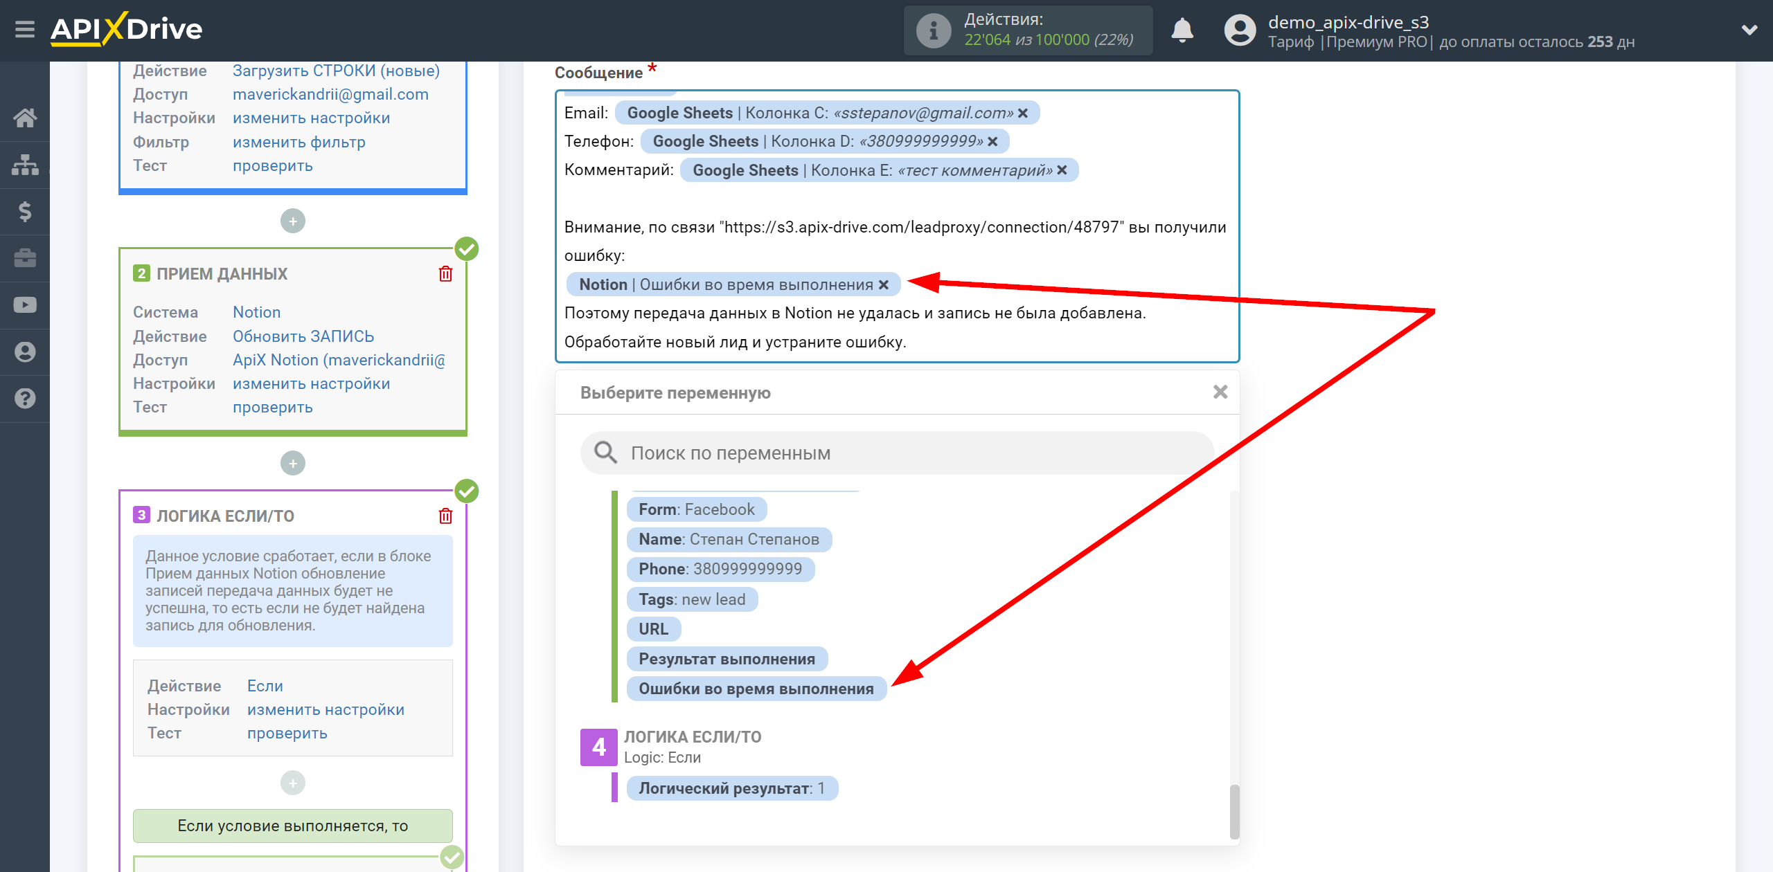Open the help question sidebar icon
The height and width of the screenshot is (872, 1773).
click(25, 399)
